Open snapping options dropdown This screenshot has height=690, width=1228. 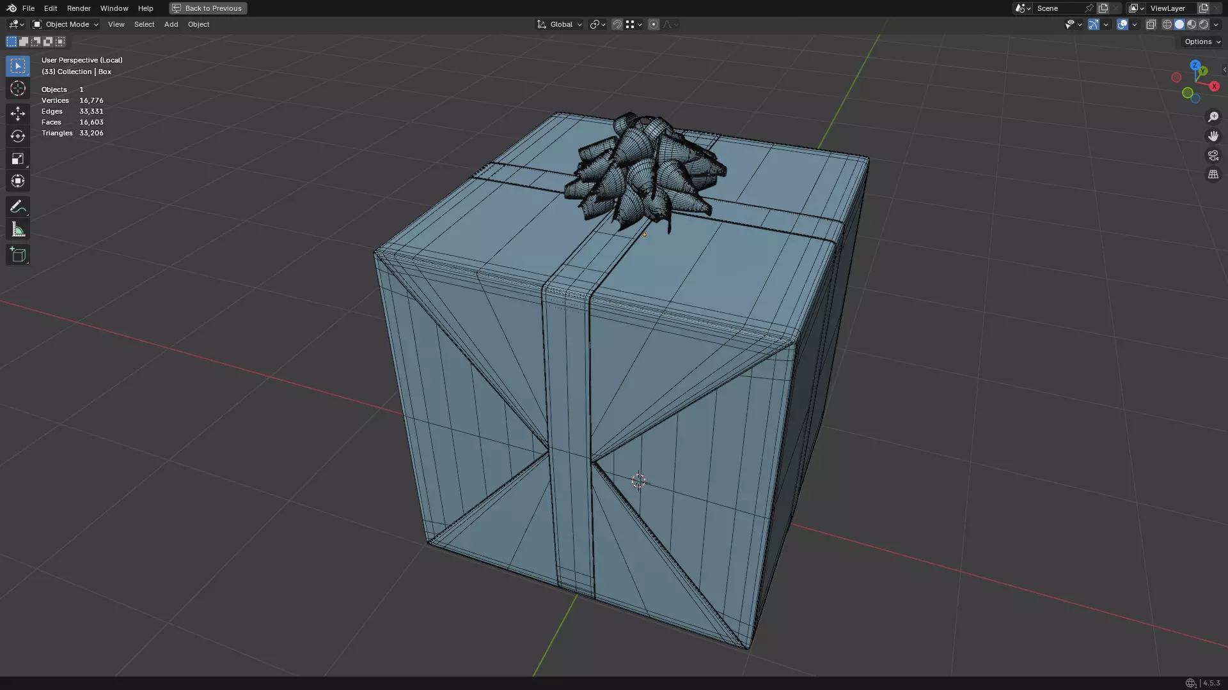point(634,24)
